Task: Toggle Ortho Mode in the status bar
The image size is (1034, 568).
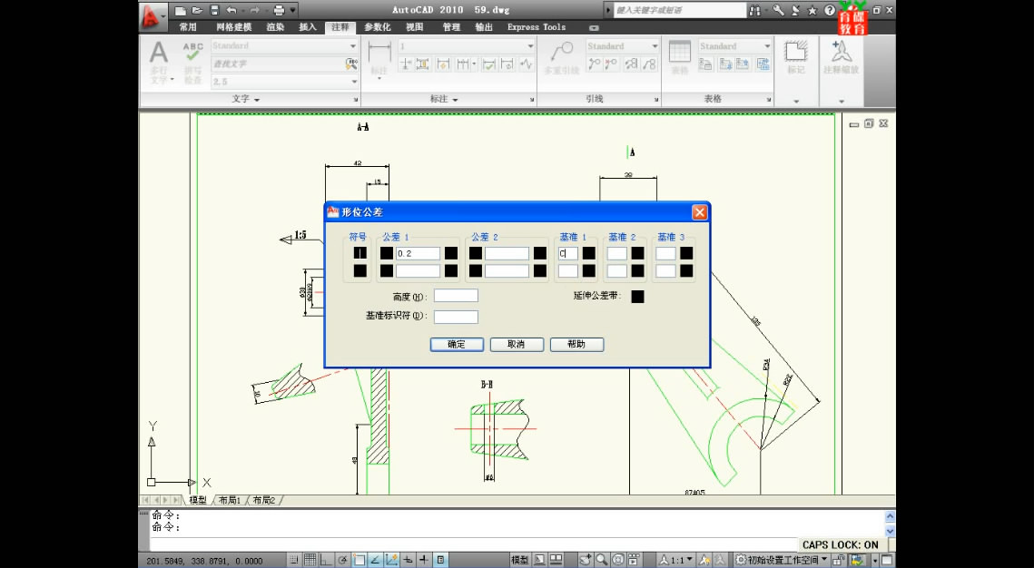Action: click(327, 560)
